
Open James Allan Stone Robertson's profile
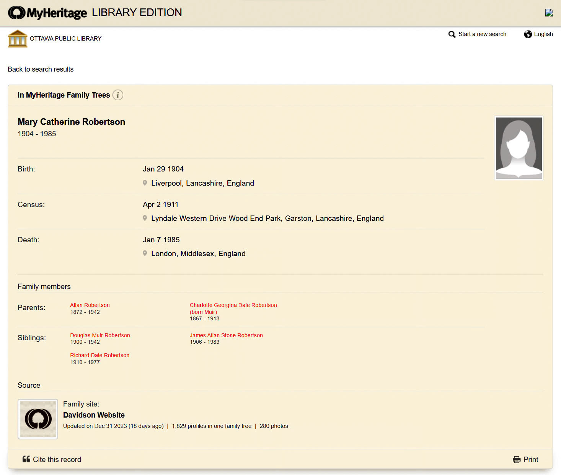click(x=226, y=335)
